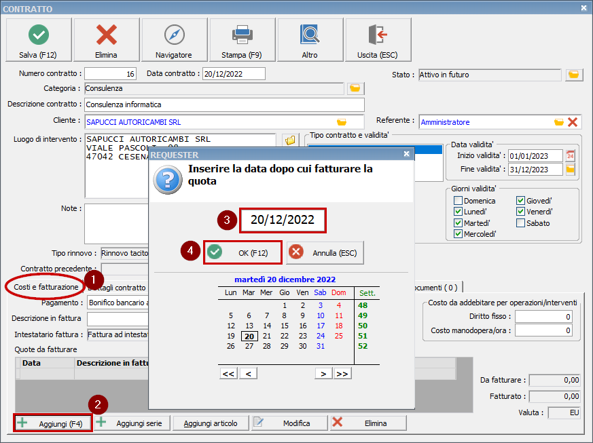
Task: Open the Referente folder lookup icon
Action: tap(558, 122)
